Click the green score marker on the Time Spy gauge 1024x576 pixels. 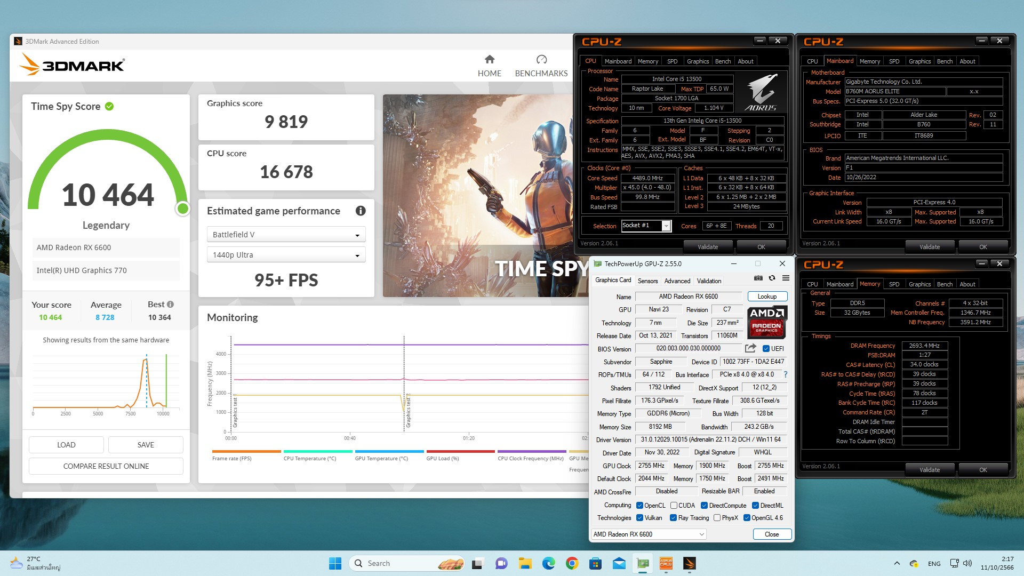coord(182,209)
